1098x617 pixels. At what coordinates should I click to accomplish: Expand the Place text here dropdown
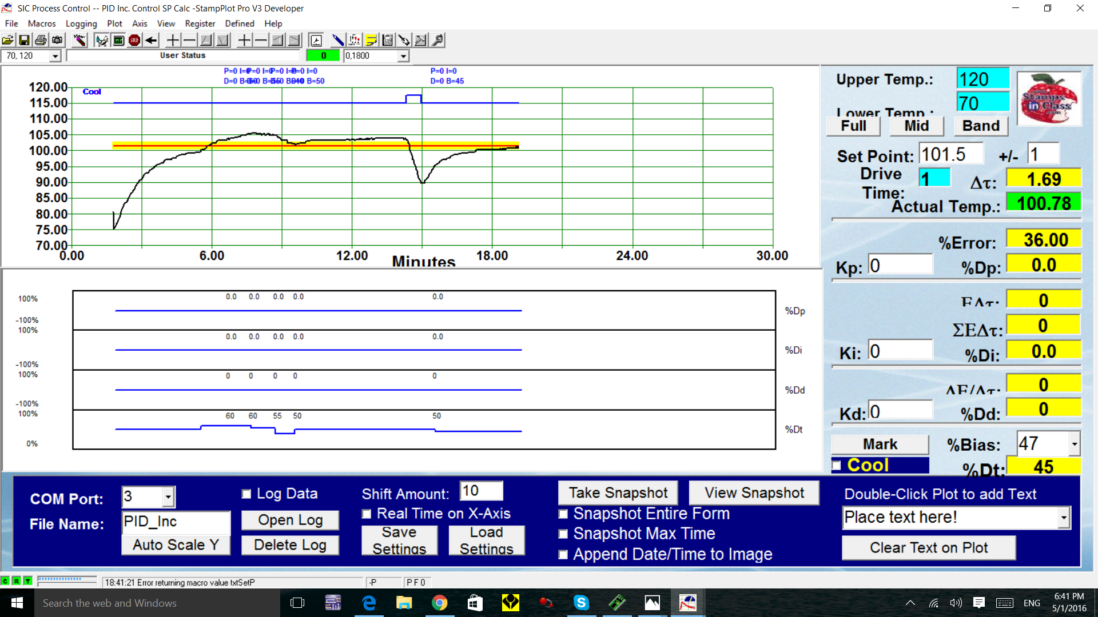tap(1063, 518)
